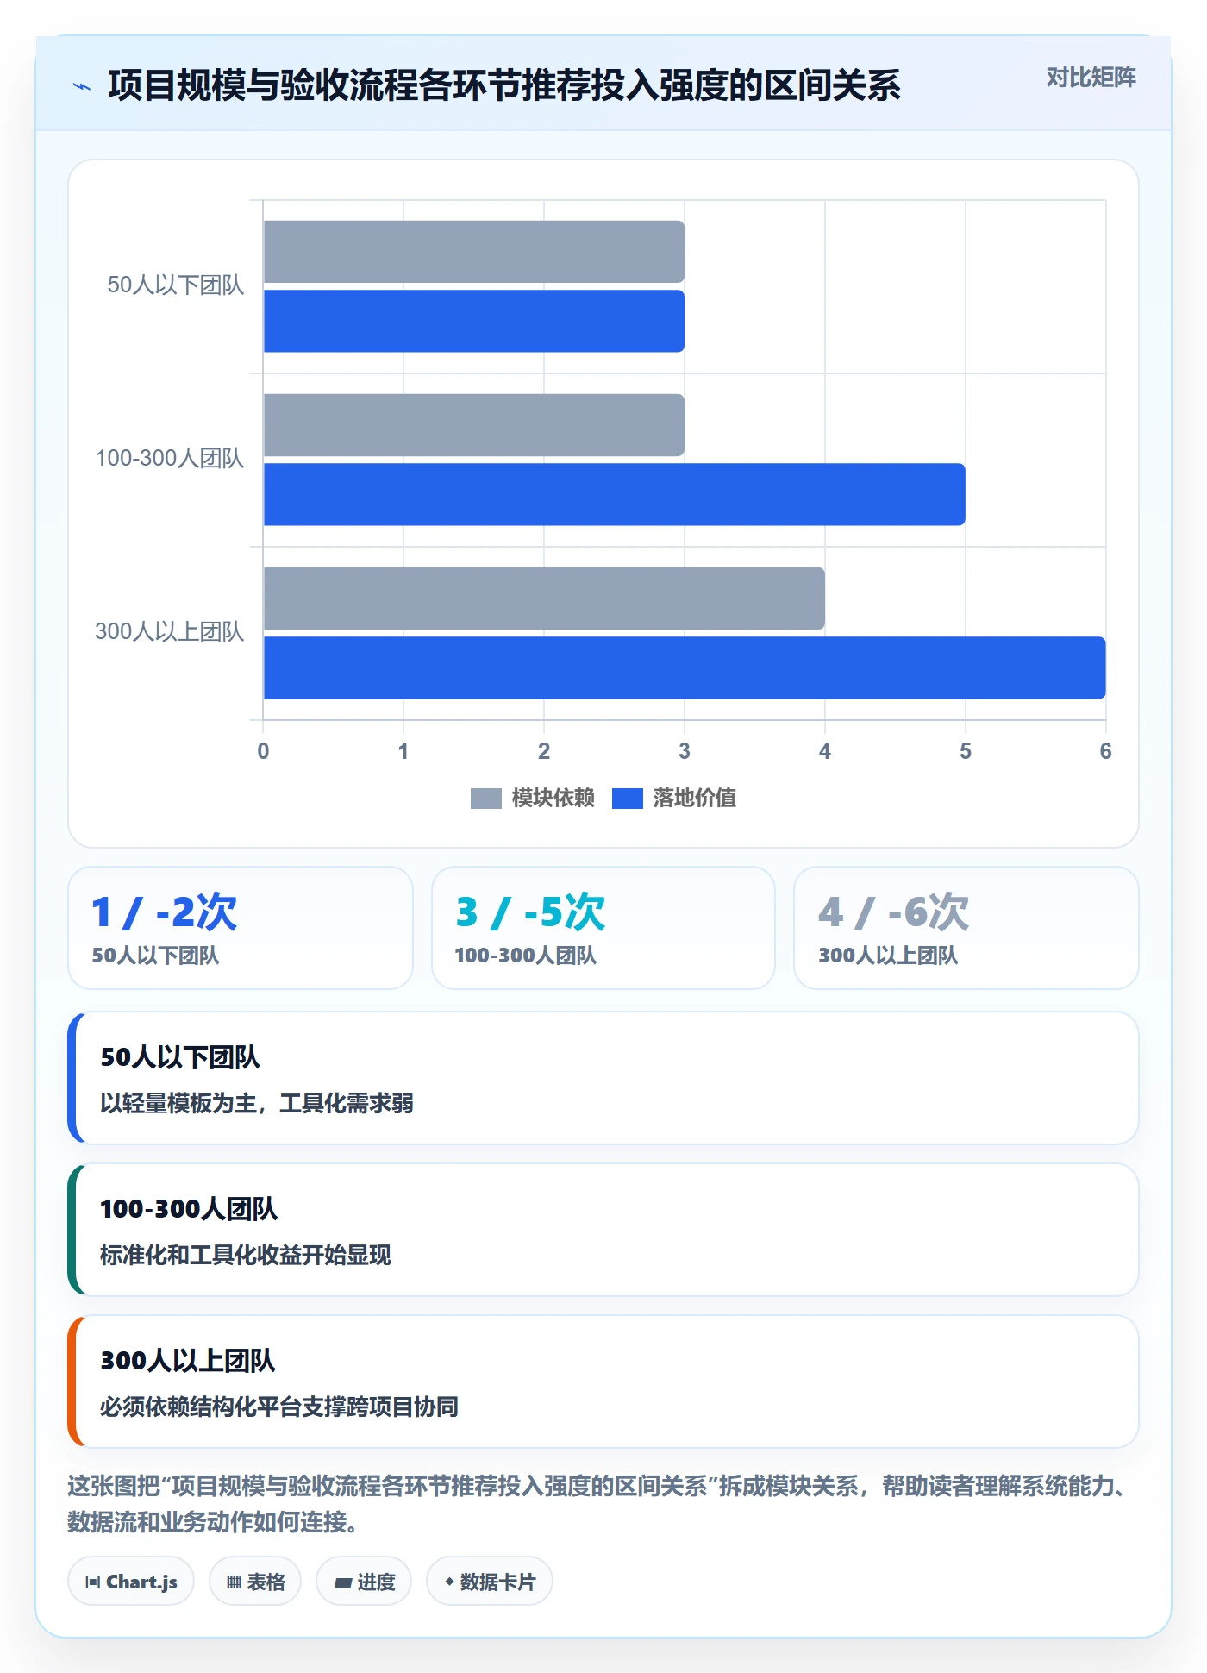Click the 数据卡片 tag diamond icon

tap(449, 1582)
